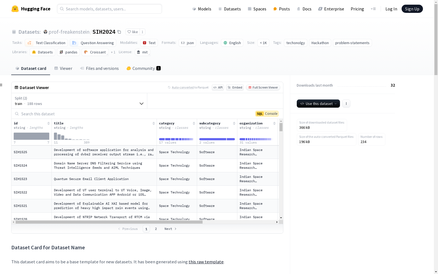Open the Docs page

304,9
